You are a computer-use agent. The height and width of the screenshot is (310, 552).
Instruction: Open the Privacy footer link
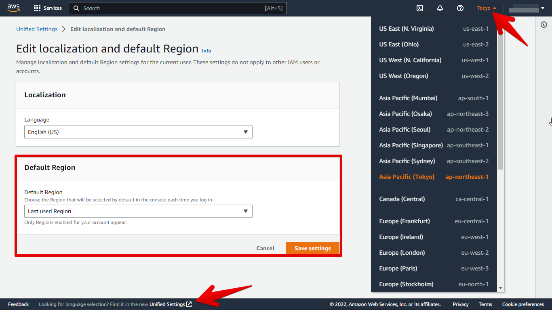coord(461,304)
